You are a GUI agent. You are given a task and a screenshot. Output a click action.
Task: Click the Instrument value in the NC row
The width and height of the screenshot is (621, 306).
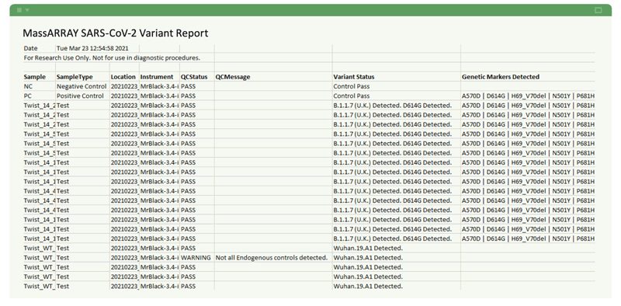tap(159, 86)
